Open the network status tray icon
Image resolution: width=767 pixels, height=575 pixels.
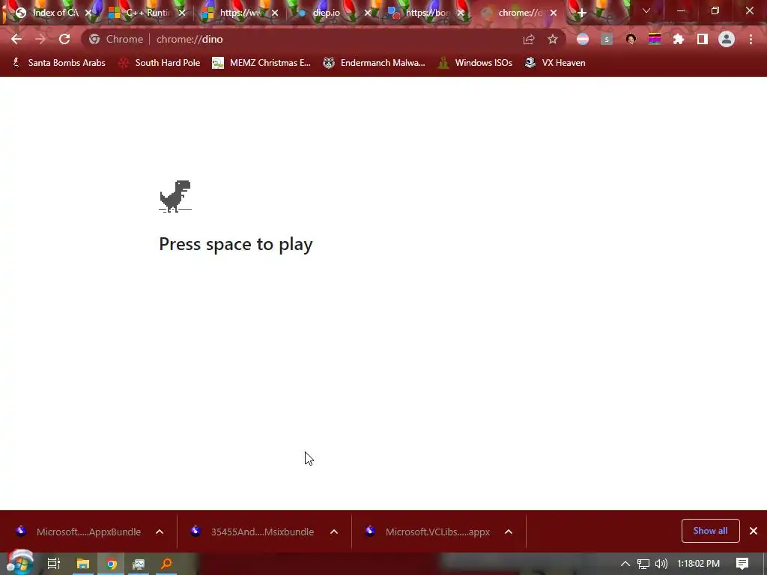pyautogui.click(x=643, y=564)
